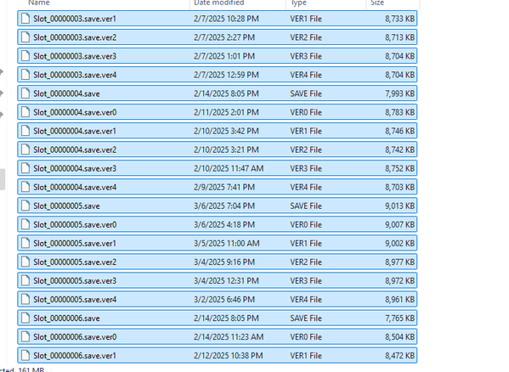Click the file icon of Slot_00000003.save.ver4
This screenshot has height=372, width=509.
(x=25, y=75)
